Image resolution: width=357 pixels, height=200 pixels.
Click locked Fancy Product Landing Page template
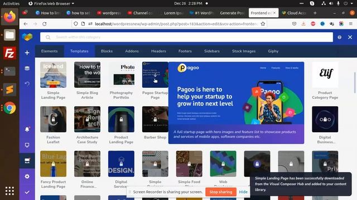point(54,164)
